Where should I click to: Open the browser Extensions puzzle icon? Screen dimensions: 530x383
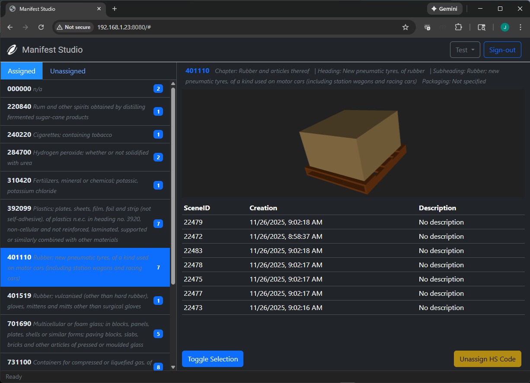458,27
